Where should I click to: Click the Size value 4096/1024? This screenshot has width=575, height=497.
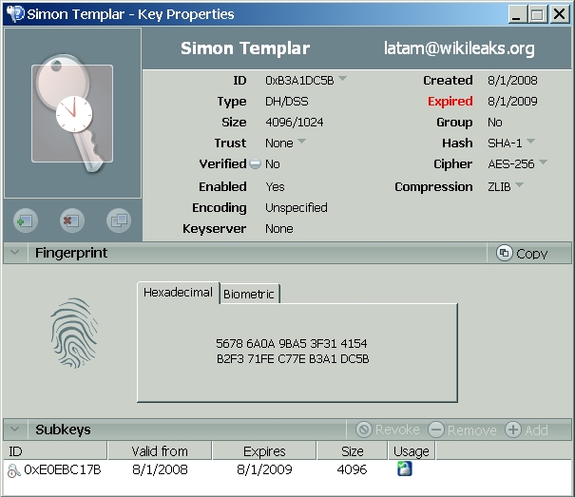[x=294, y=123]
